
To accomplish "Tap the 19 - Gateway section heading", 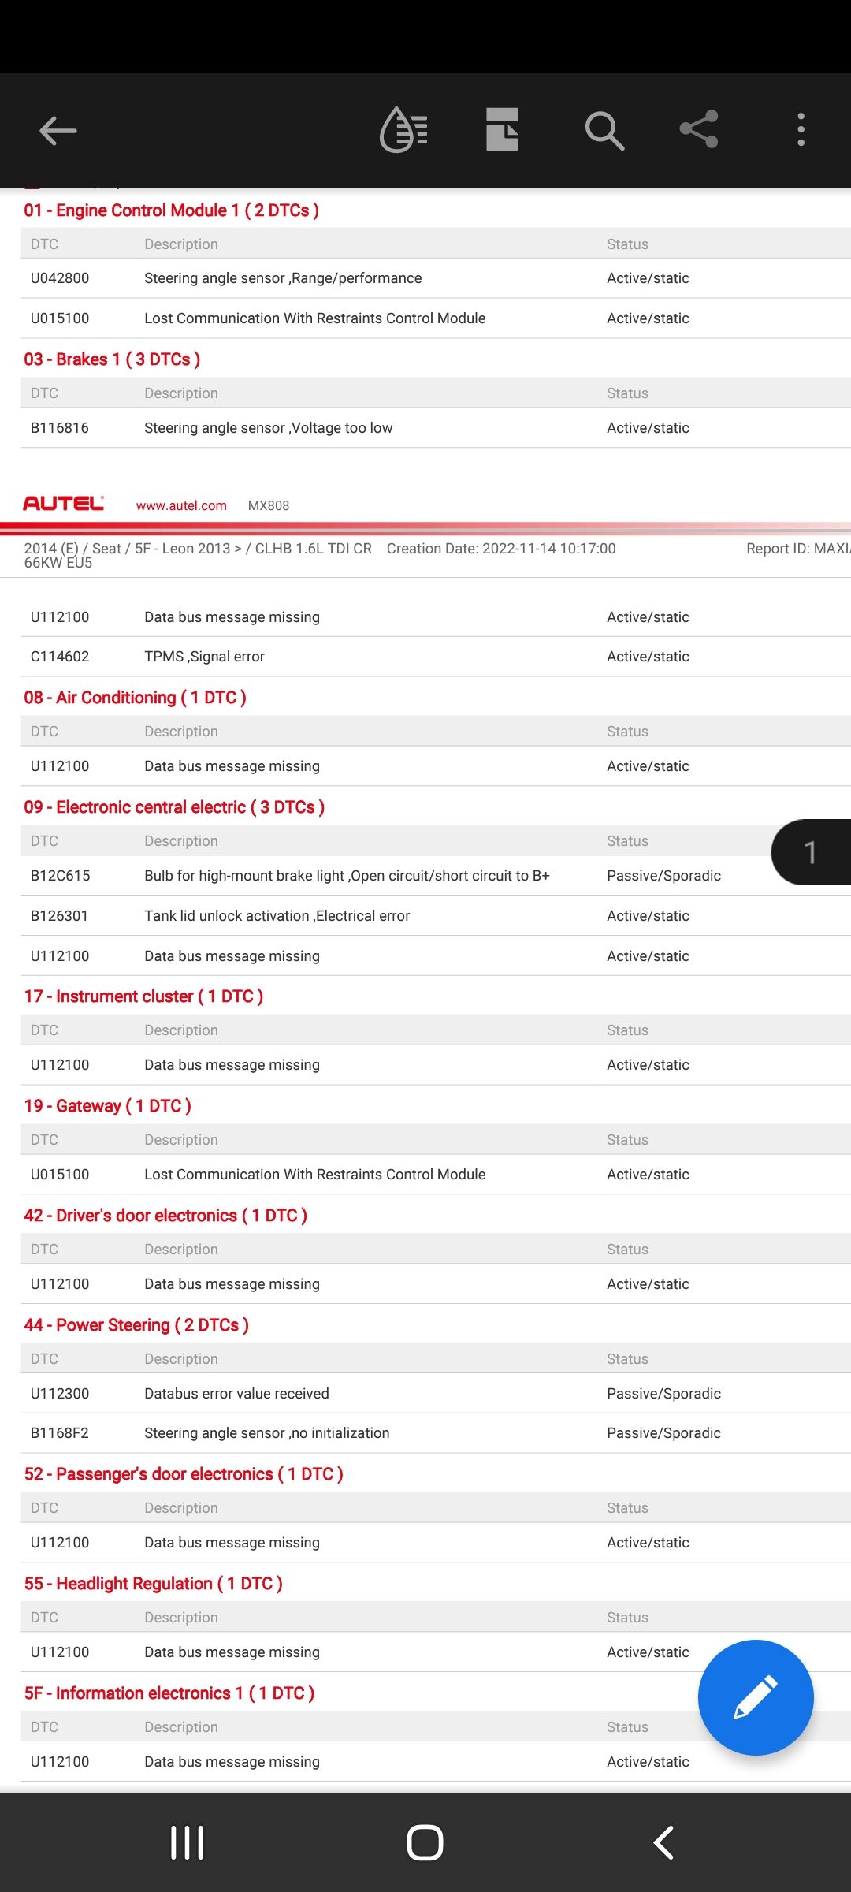I will [x=107, y=1106].
